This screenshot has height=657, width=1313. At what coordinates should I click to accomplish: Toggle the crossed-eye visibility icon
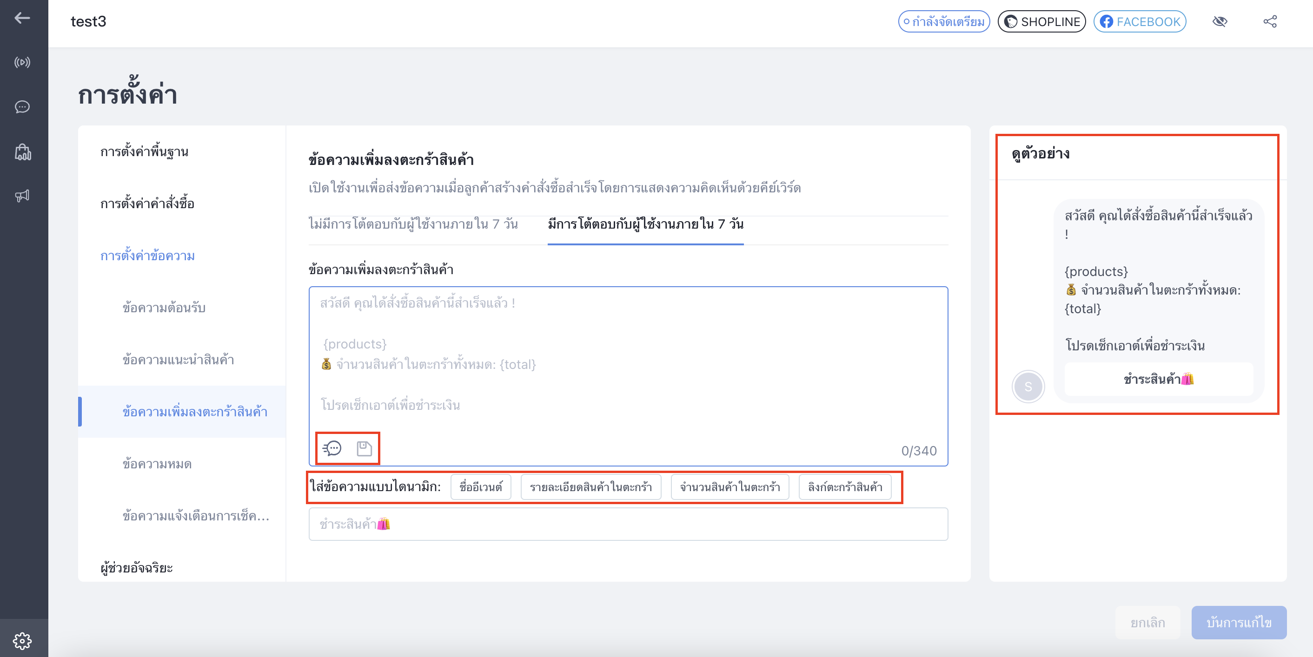pos(1220,21)
